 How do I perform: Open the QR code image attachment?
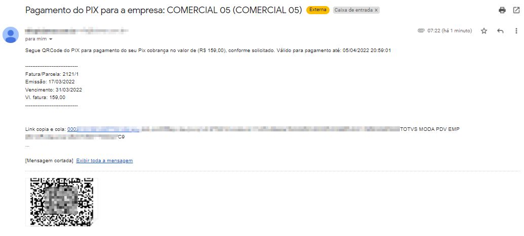[62, 202]
